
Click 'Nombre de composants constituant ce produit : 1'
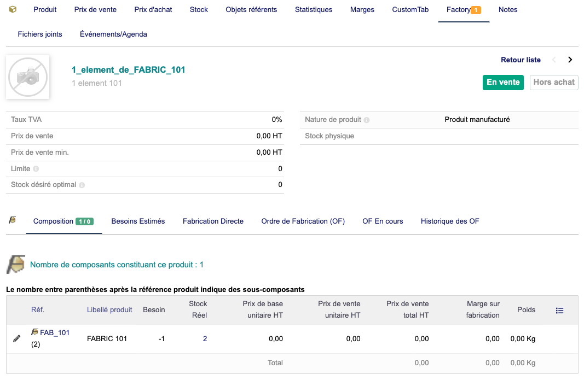(x=117, y=265)
